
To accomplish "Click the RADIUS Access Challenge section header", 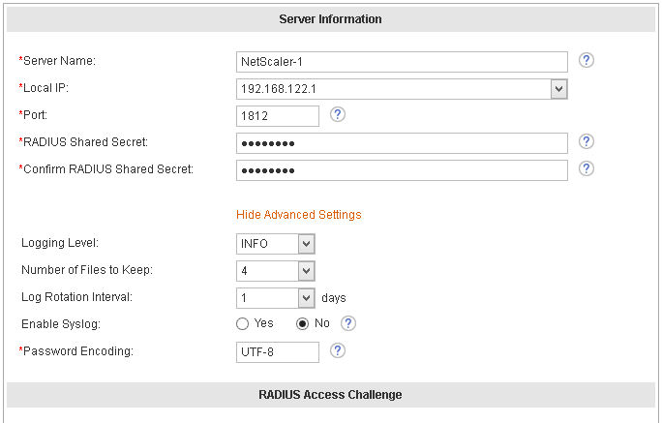I will (330, 395).
